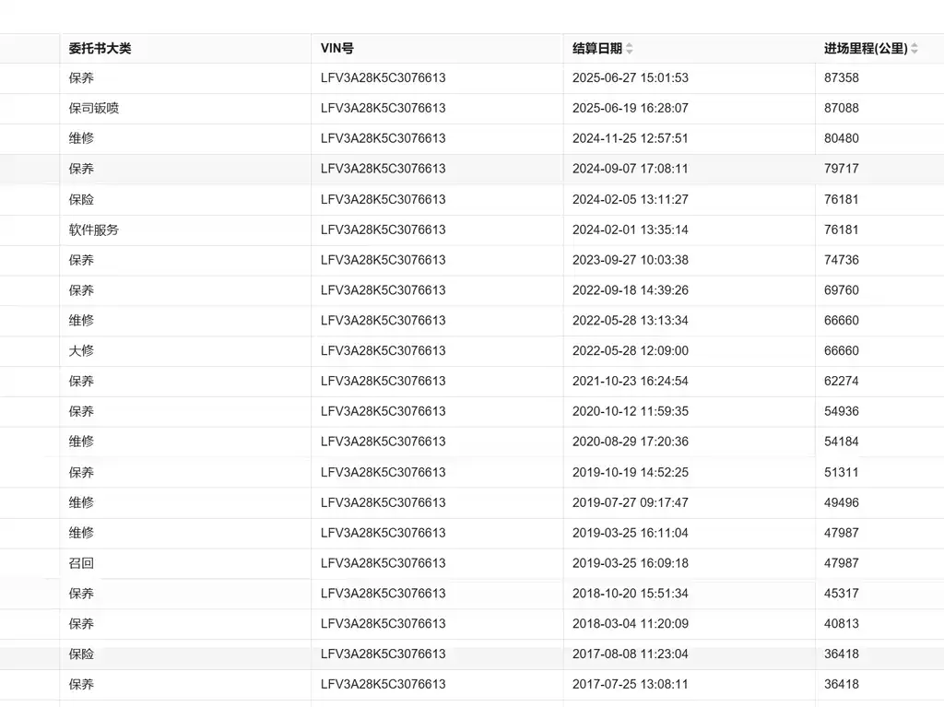Screen dimensions: 944x707
Task: Select mileage value 87358
Action: pyautogui.click(x=841, y=78)
